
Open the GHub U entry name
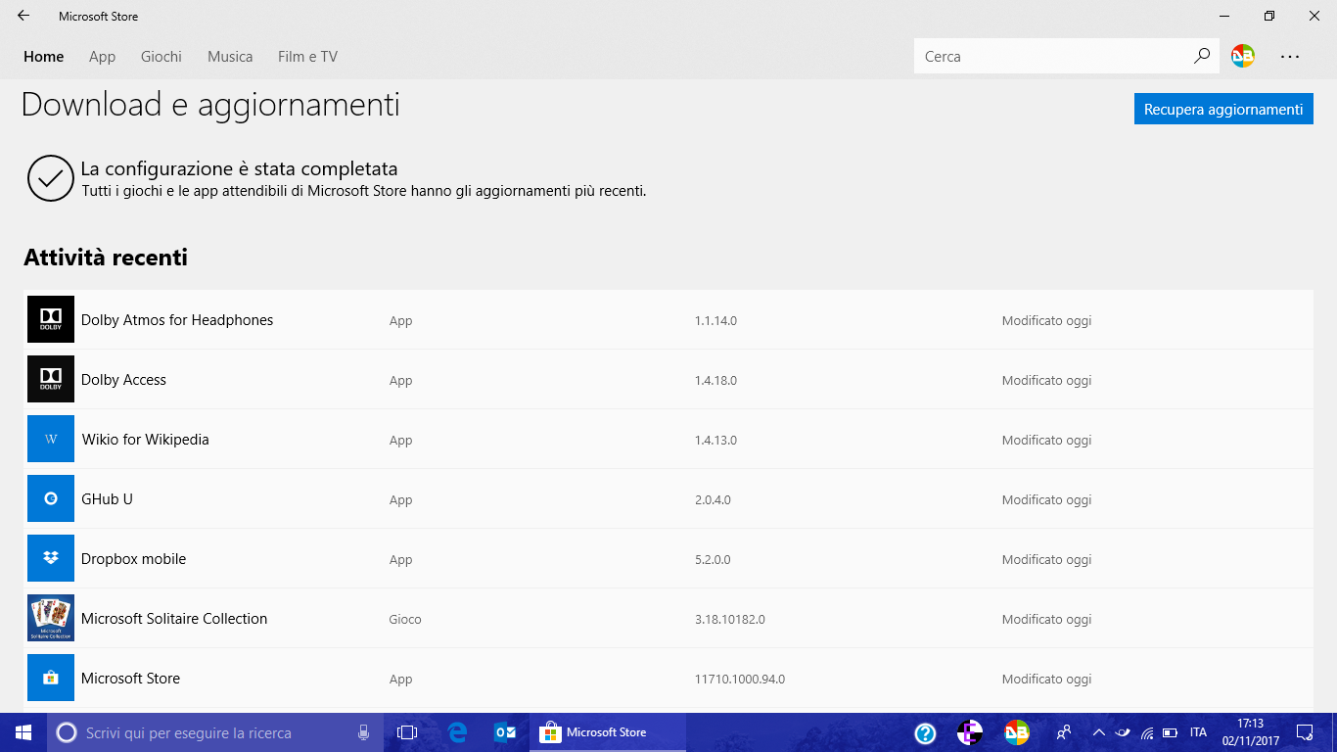pos(107,499)
